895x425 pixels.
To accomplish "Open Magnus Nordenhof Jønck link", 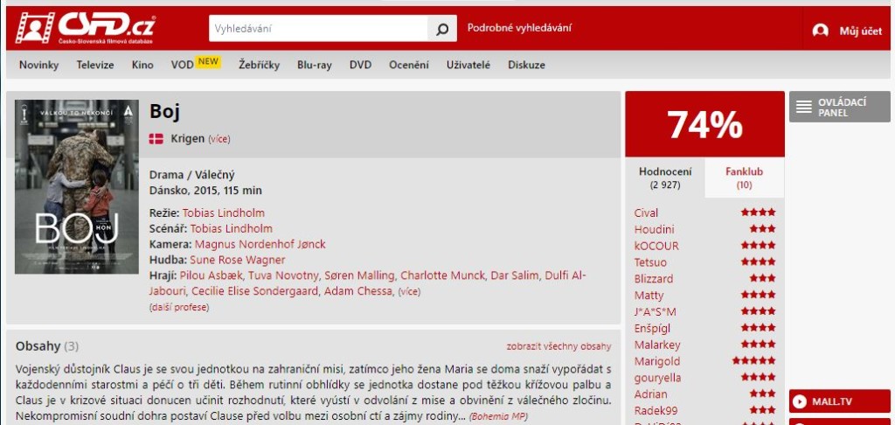I will point(260,245).
